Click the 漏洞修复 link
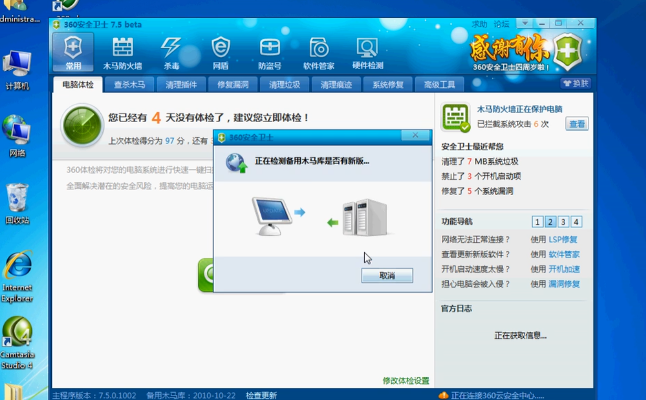The width and height of the screenshot is (646, 400). point(564,284)
